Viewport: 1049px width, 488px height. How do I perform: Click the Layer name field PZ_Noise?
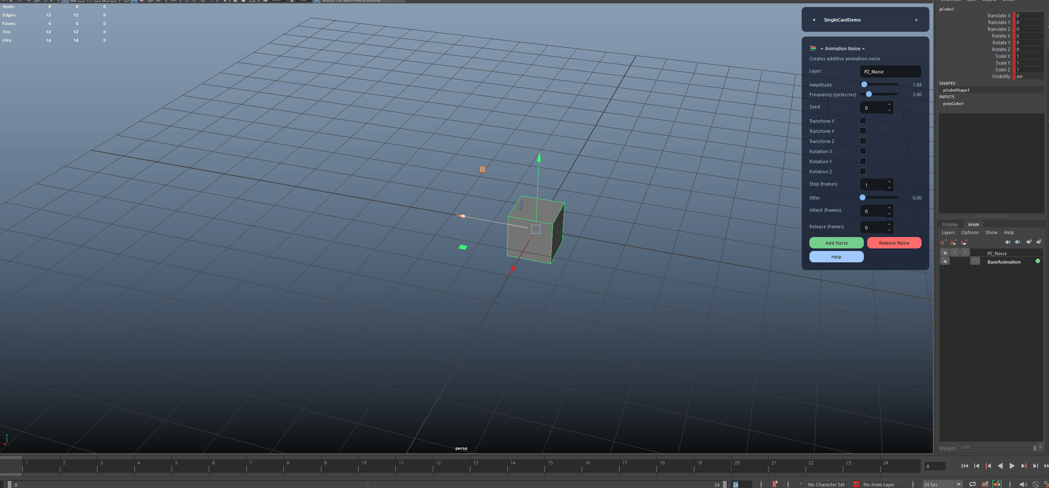[890, 72]
